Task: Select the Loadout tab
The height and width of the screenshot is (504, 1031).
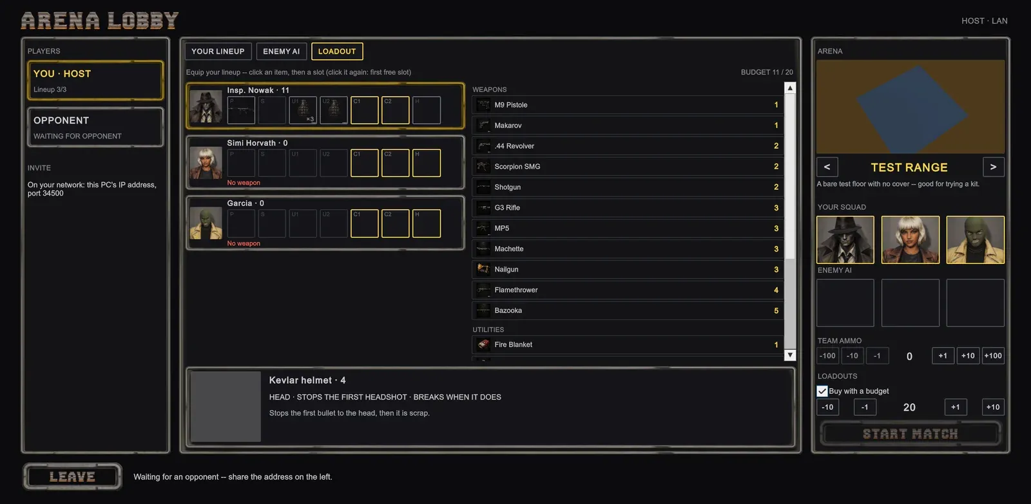Action: (337, 51)
